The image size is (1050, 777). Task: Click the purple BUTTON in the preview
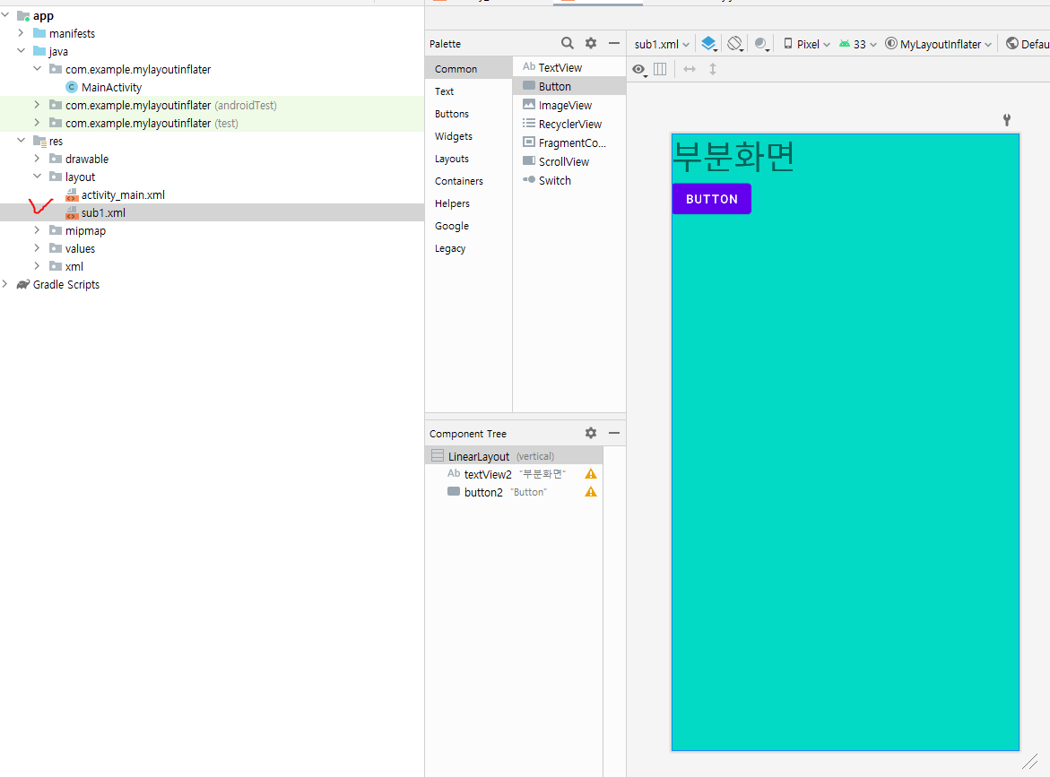pyautogui.click(x=711, y=199)
